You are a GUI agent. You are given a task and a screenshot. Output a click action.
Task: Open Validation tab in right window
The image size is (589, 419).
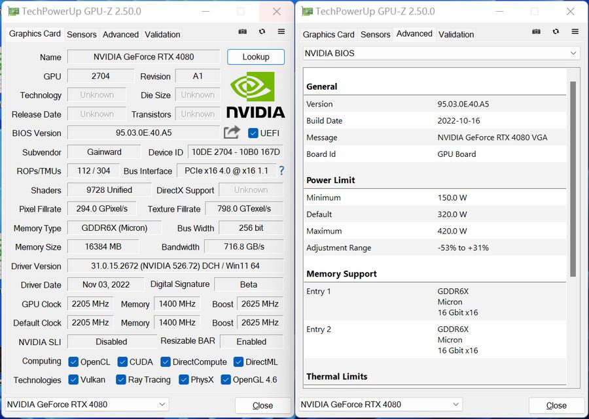[455, 34]
